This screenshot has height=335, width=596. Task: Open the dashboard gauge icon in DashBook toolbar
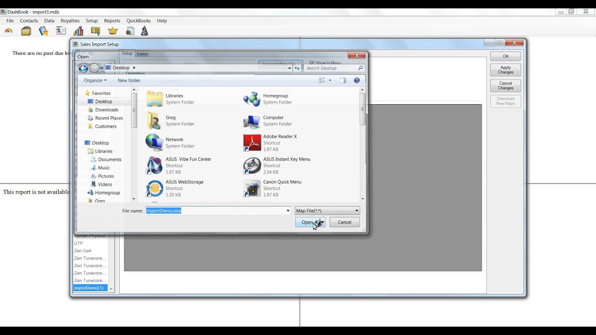coord(9,31)
